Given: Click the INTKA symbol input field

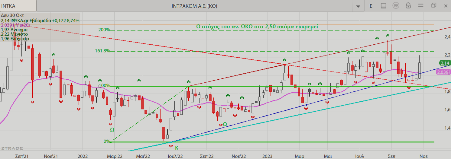Looking at the screenshot, I should [x=18, y=6].
